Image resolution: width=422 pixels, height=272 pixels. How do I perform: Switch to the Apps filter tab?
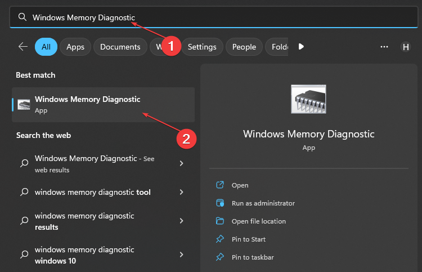(75, 47)
